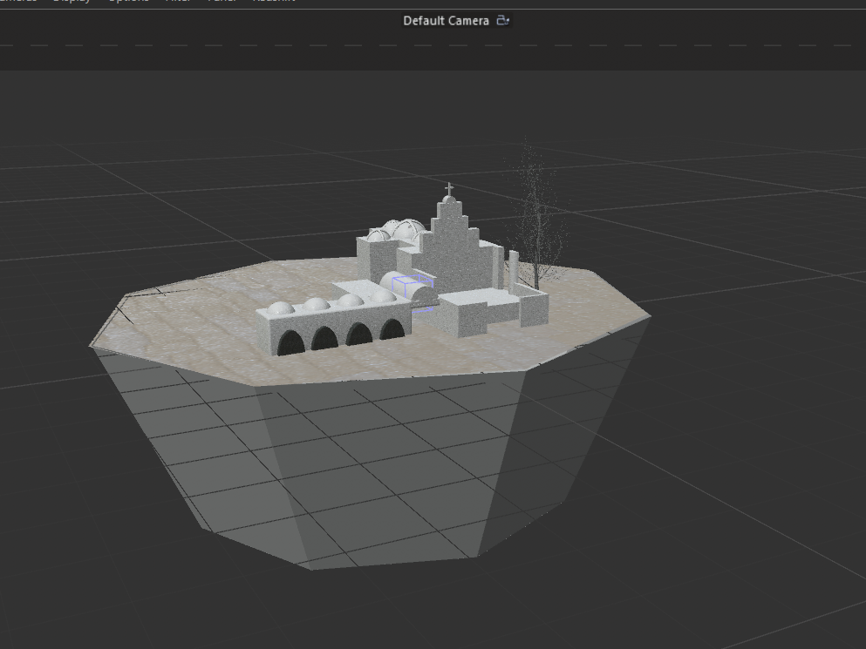
Task: Open the Display viewport menu
Action: (70, 1)
